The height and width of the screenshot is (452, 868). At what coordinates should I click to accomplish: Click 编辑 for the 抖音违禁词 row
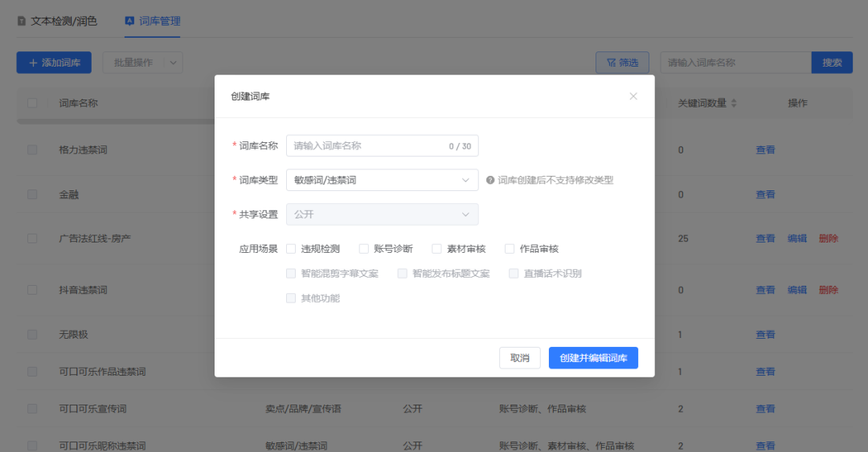tap(797, 290)
